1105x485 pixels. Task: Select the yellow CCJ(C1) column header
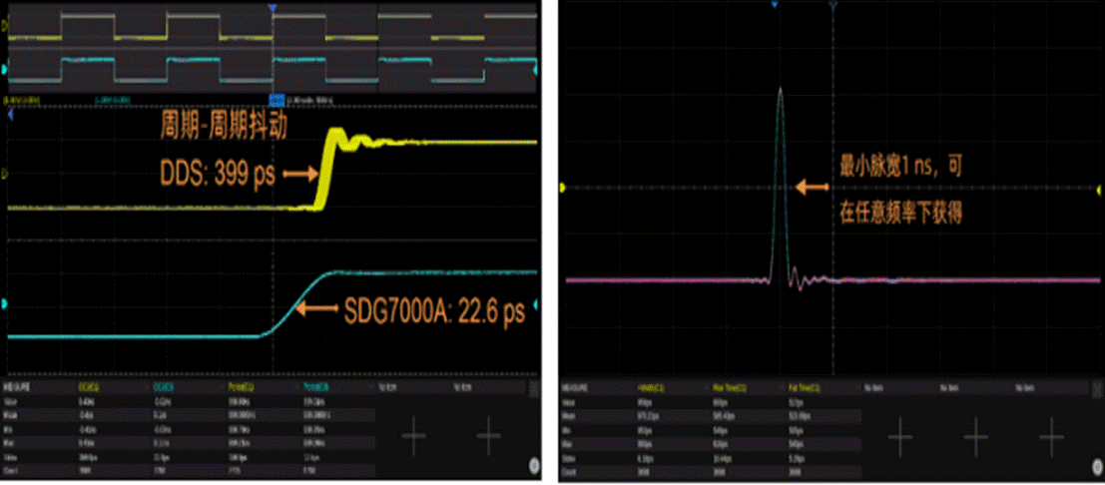coord(88,387)
